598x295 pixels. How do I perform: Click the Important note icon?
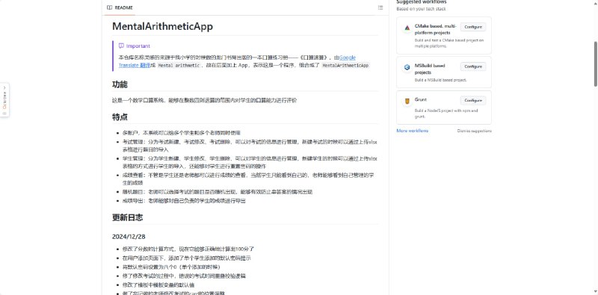(x=121, y=46)
